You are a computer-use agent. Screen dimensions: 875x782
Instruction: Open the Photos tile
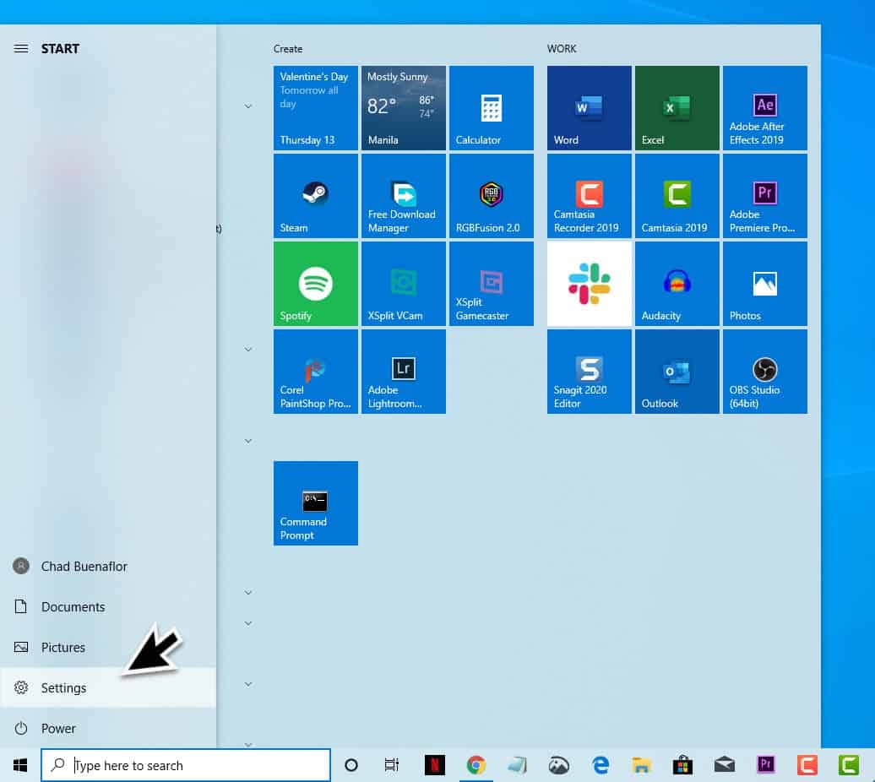[764, 284]
